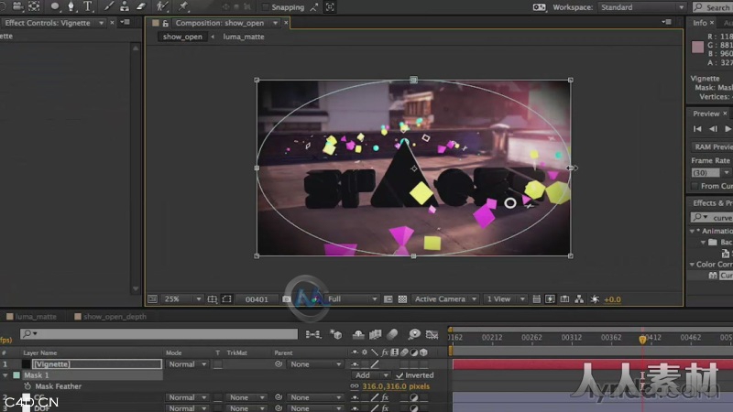Select the Ellipse shape tool
Image resolution: width=733 pixels, height=412 pixels.
pos(55,6)
